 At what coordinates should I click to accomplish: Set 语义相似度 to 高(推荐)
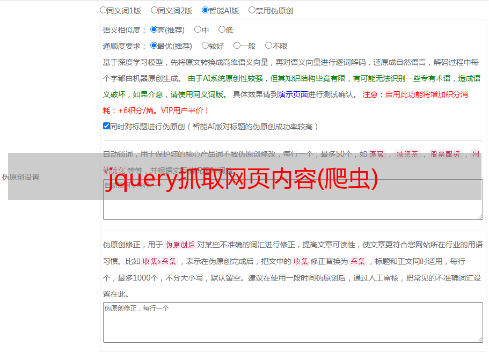click(154, 30)
